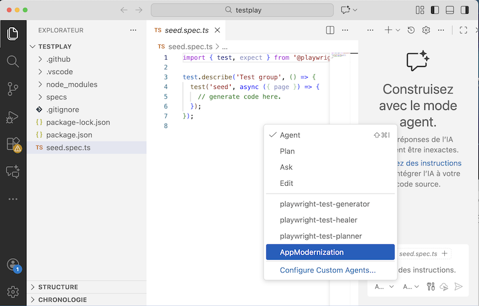
Task: Click the cloud delegate agent icon
Action: click(444, 286)
